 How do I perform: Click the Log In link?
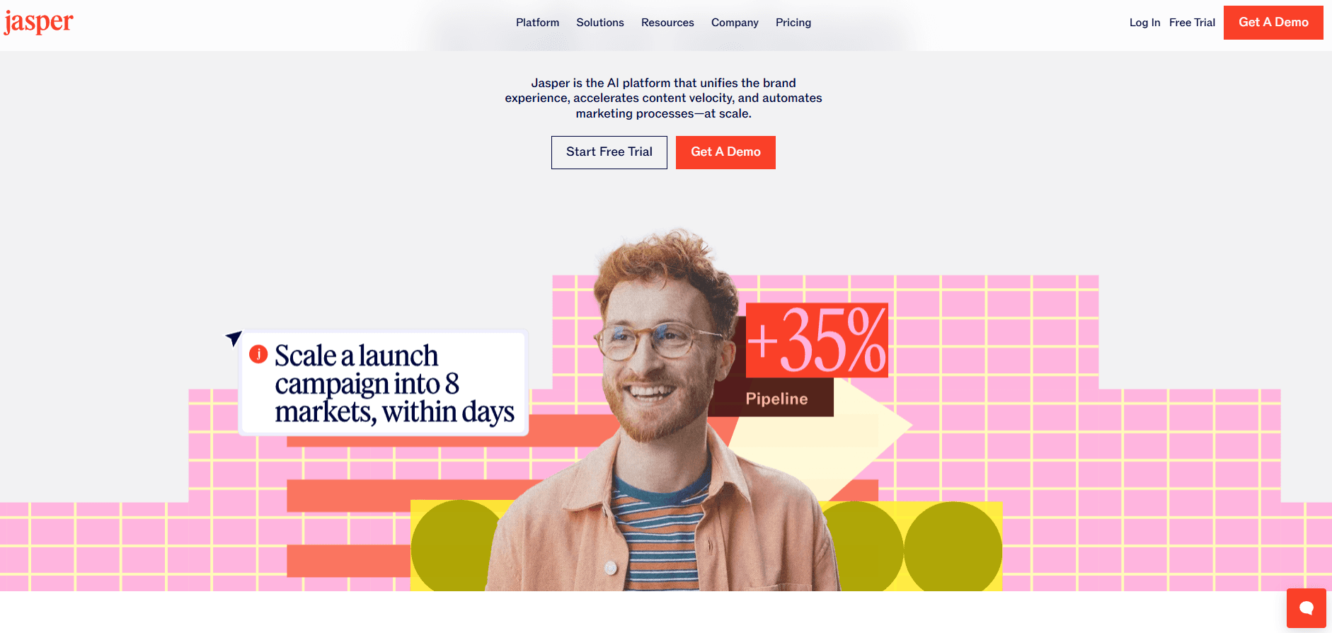1144,23
